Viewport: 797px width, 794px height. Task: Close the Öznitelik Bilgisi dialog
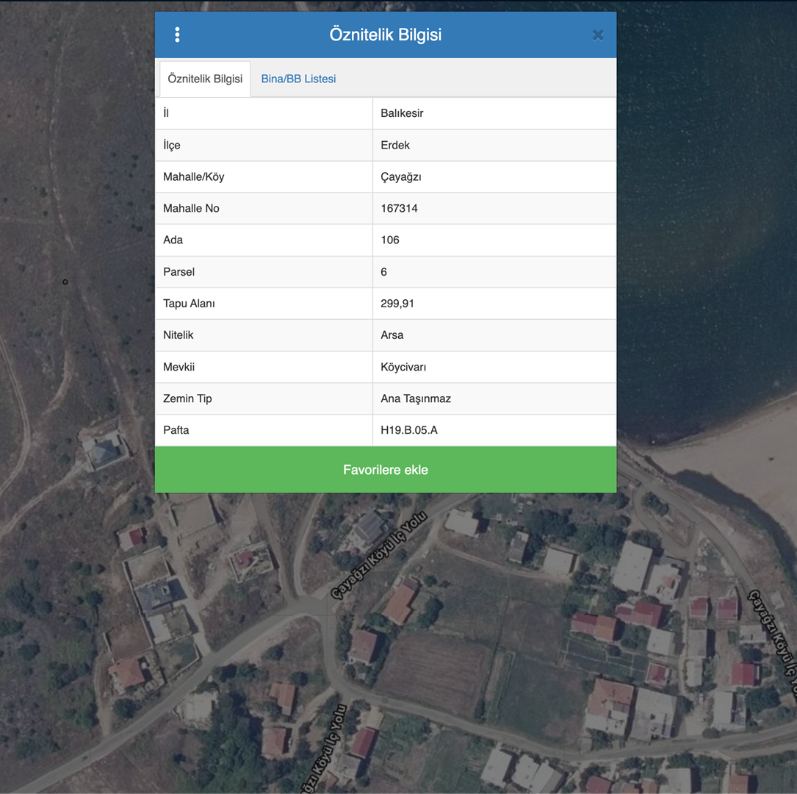[x=598, y=35]
